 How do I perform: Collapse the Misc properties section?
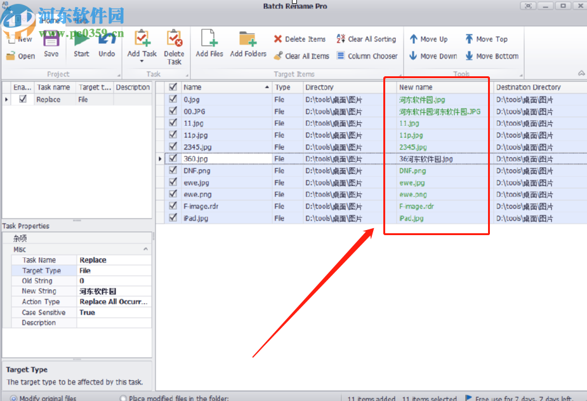[x=145, y=250]
